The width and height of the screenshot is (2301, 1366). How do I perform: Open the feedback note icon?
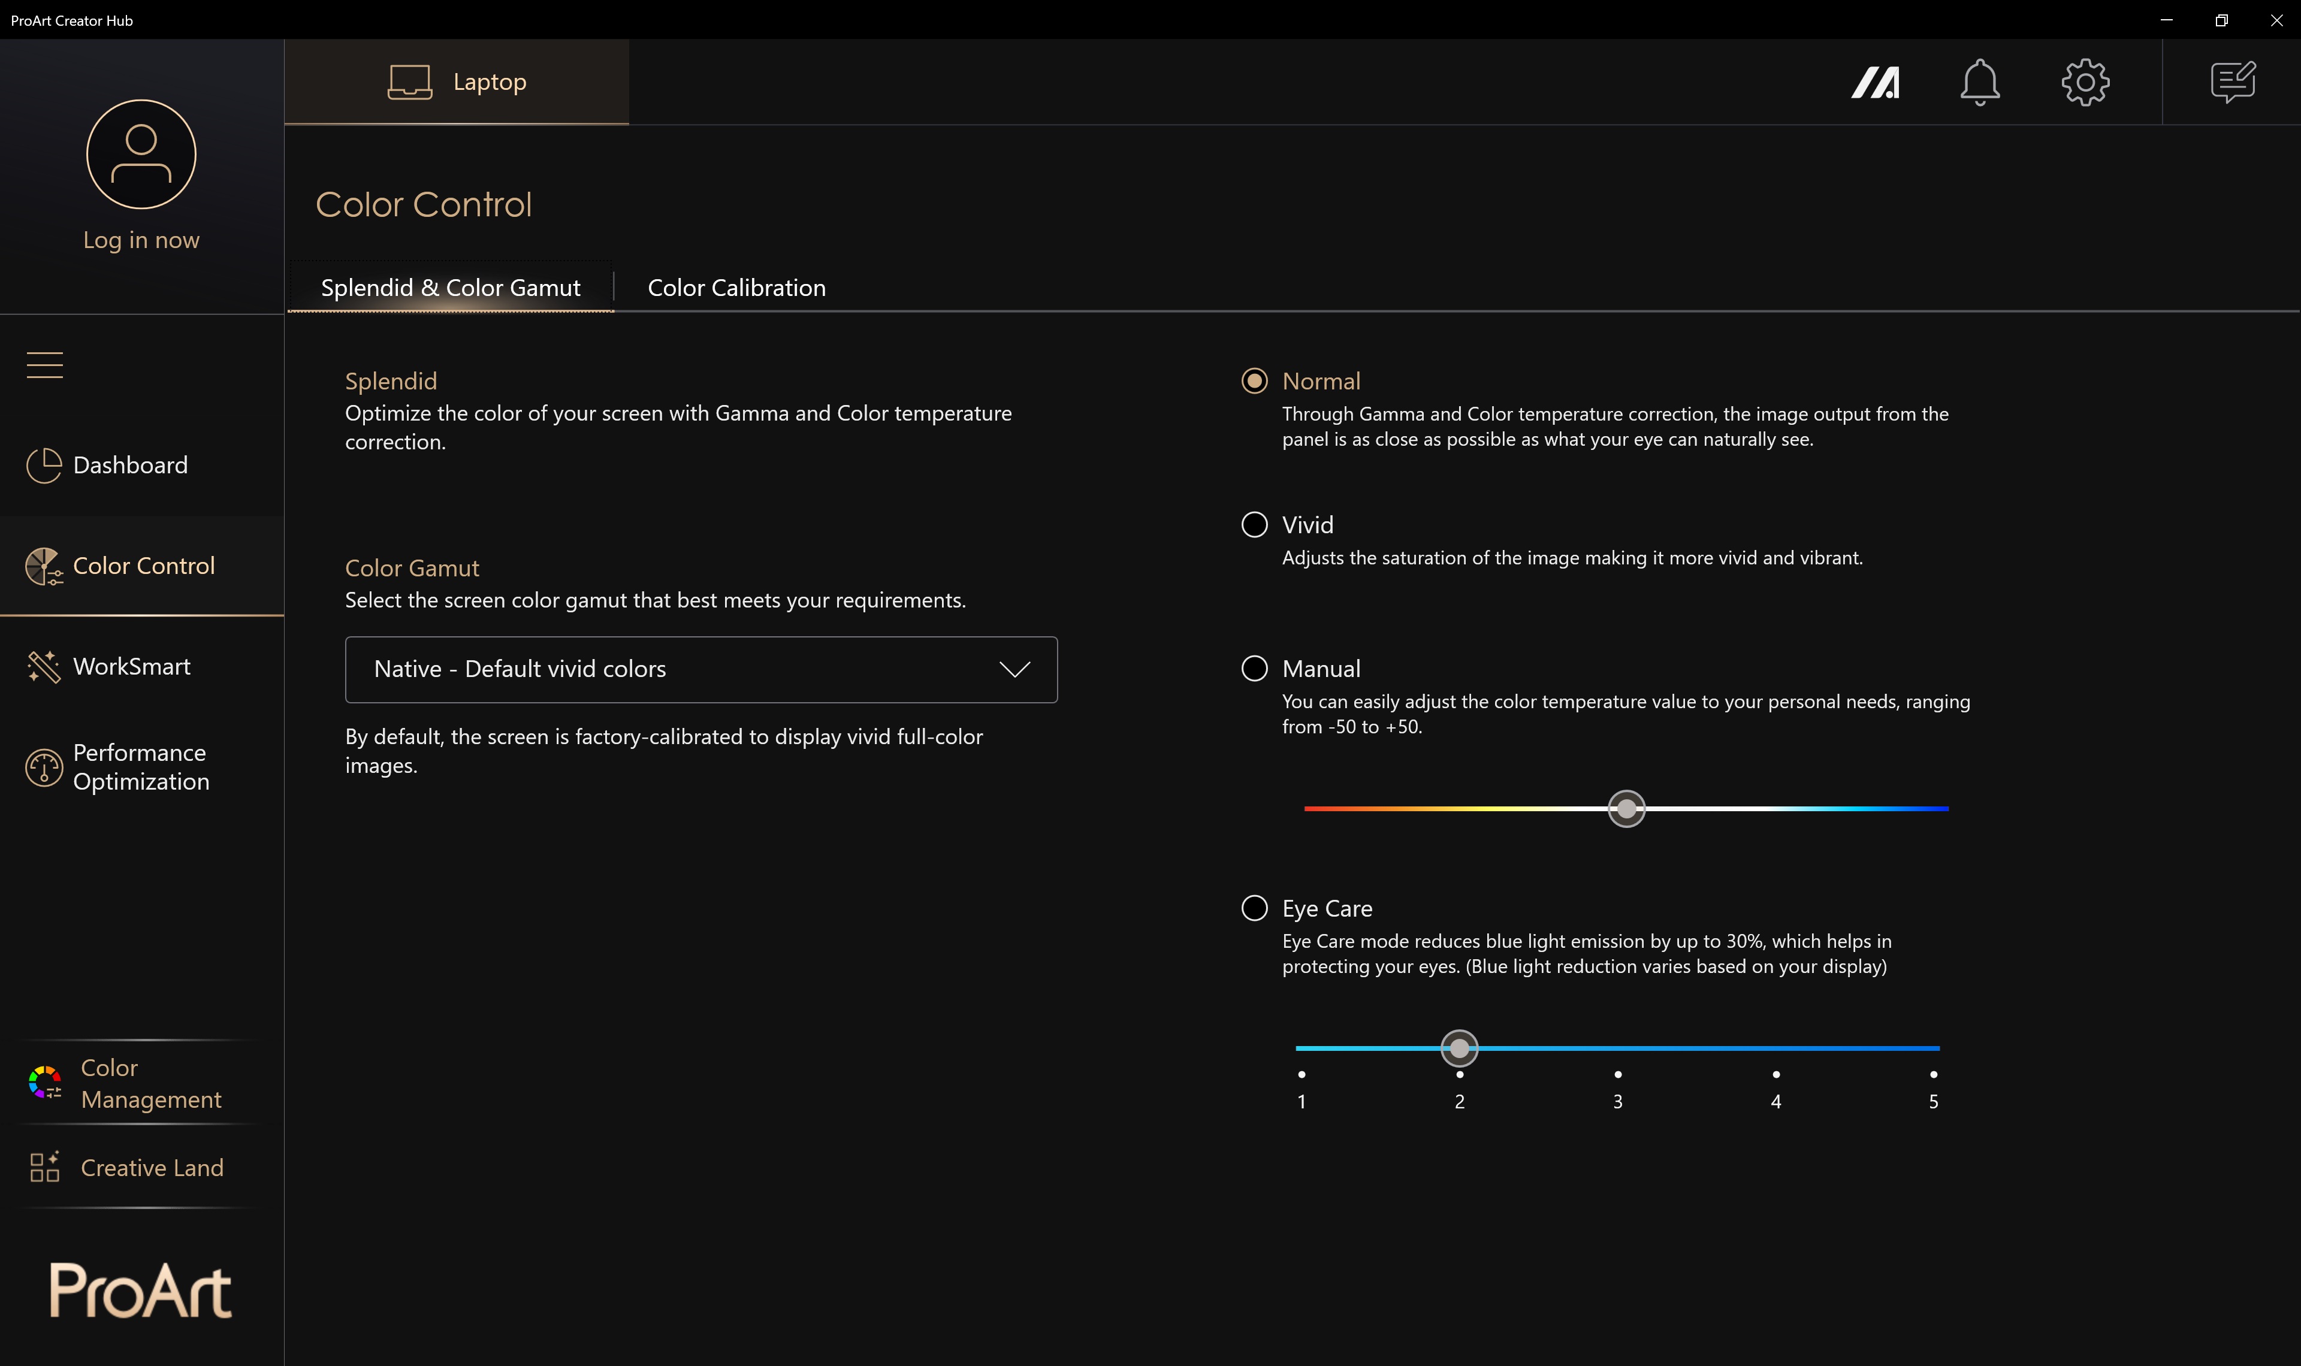2232,83
